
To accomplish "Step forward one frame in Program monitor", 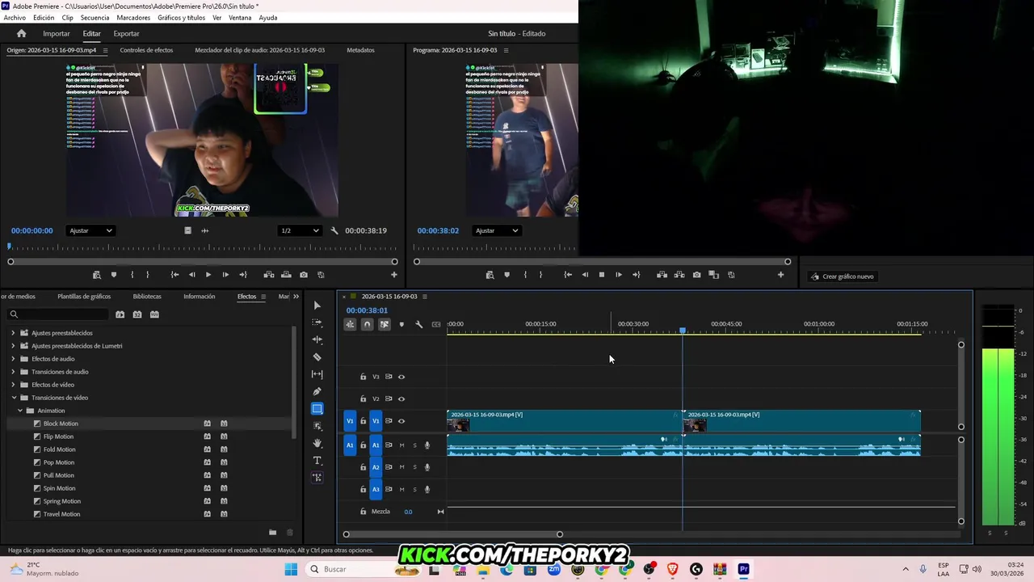I will tap(619, 275).
